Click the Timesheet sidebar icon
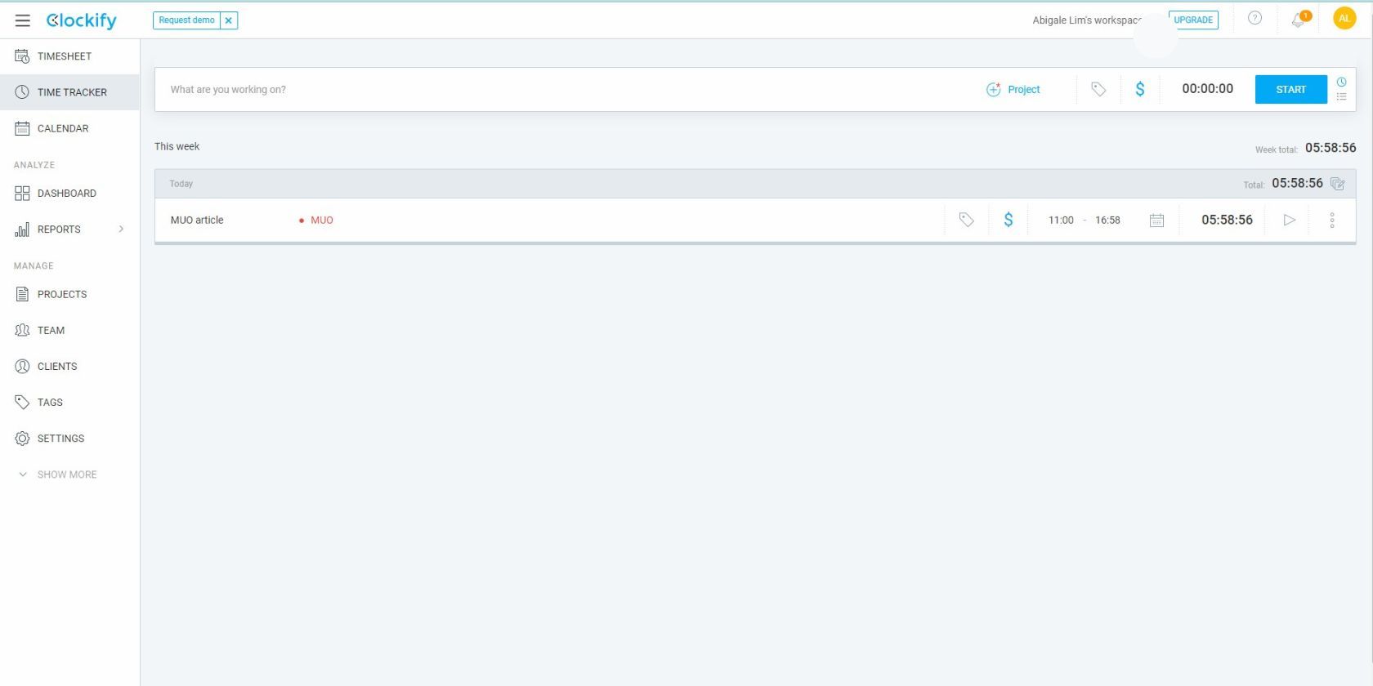Image resolution: width=1373 pixels, height=686 pixels. point(22,56)
